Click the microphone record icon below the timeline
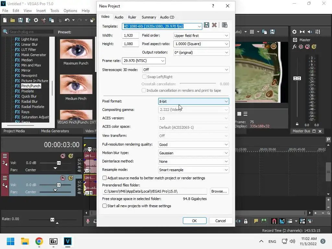The image size is (332, 249). (x=88, y=221)
